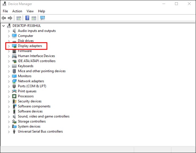
Task: Click the Print queues printer icon
Action: [x=14, y=91]
